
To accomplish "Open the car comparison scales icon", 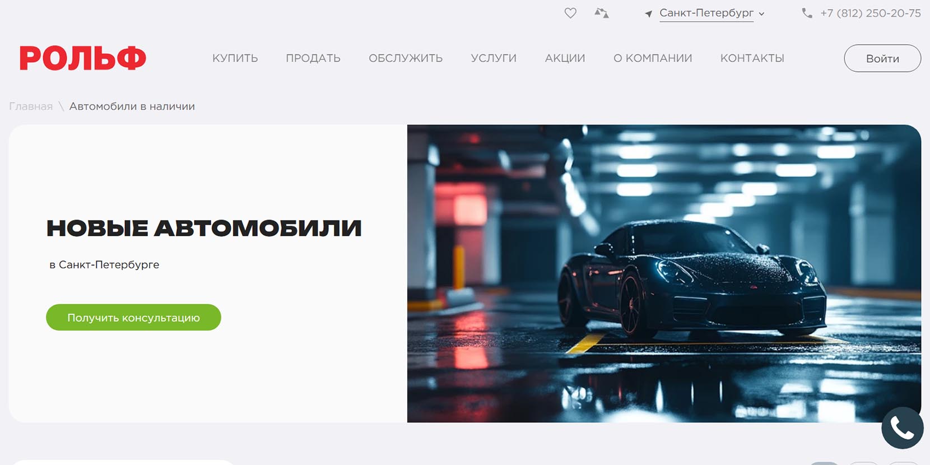I will tap(602, 13).
